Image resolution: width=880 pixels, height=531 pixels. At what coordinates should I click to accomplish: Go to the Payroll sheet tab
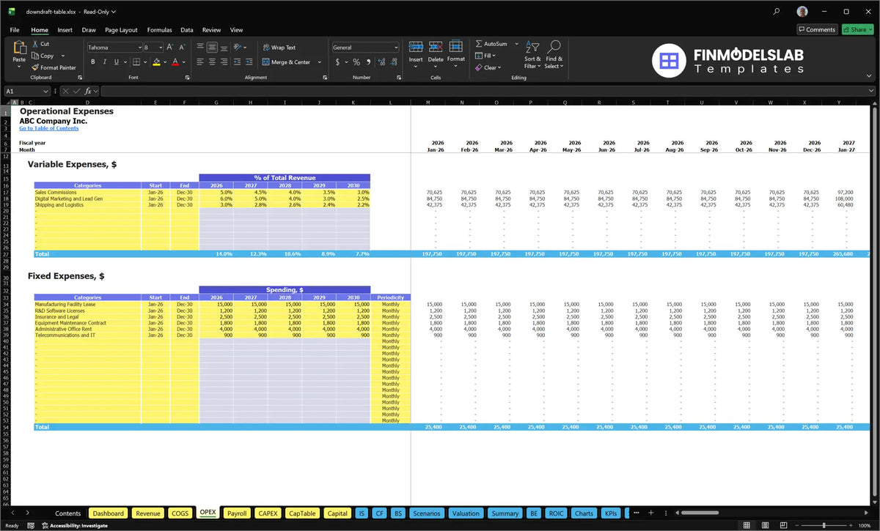pyautogui.click(x=237, y=513)
